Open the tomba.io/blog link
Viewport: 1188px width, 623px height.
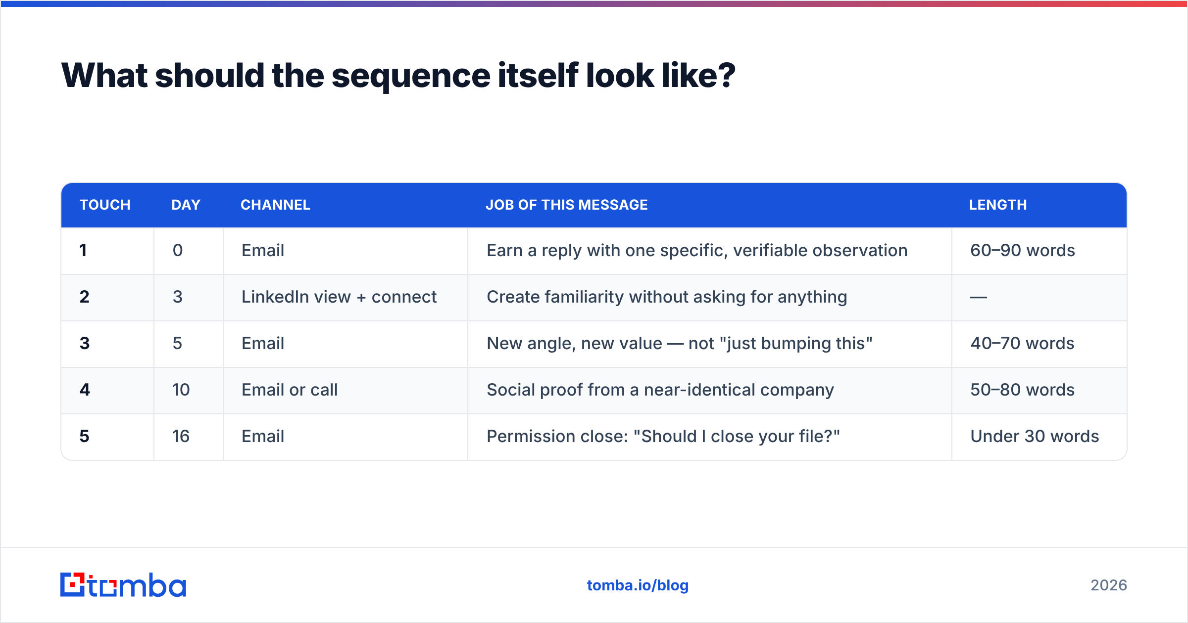(x=638, y=585)
